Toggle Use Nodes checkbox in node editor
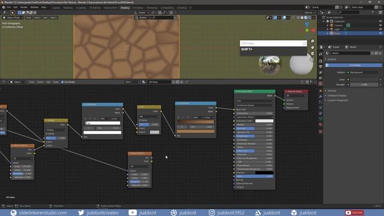384x216 pixels. pos(62,82)
